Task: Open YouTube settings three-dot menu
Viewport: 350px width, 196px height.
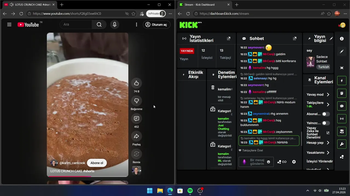Action: [136, 24]
